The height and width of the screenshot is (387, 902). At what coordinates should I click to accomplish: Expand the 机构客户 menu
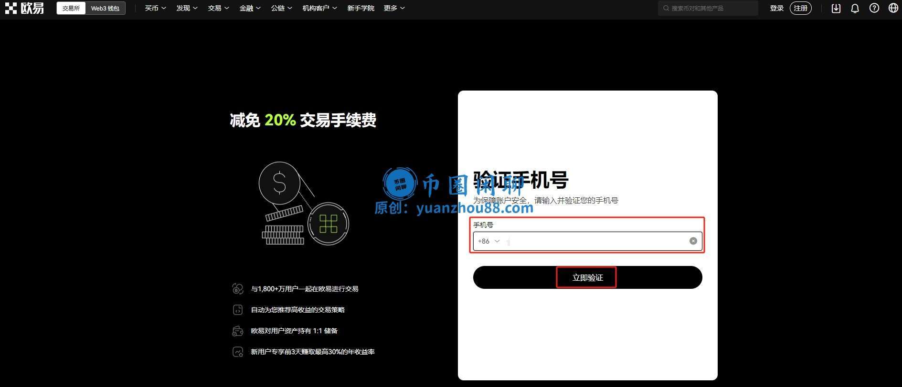point(320,8)
